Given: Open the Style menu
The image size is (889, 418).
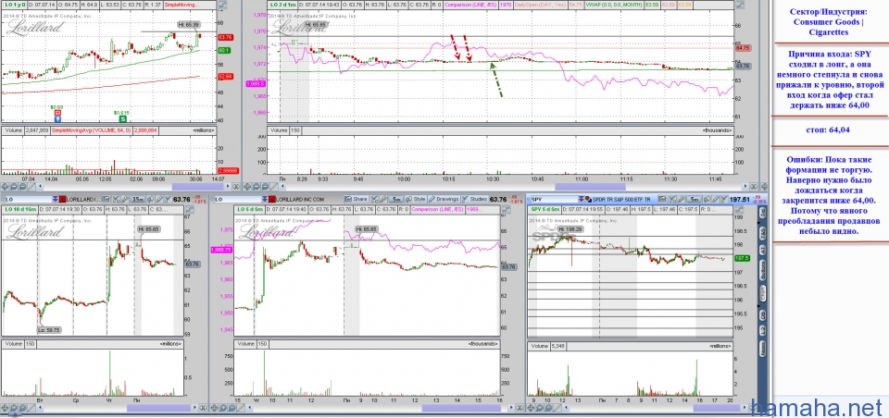Looking at the screenshot, I should point(416,199).
